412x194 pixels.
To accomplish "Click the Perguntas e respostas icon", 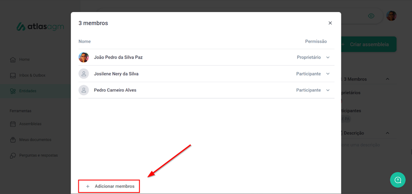I will point(13,156).
